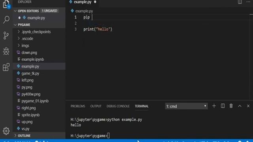Collapse the PYGAME folder section
253x142 pixels.
[x=15, y=24]
